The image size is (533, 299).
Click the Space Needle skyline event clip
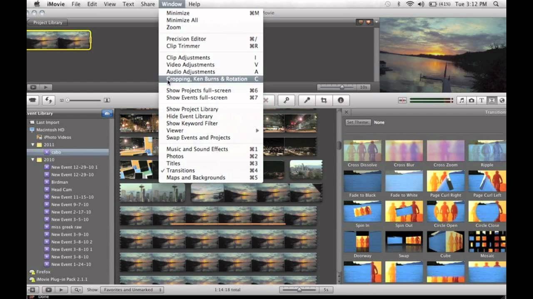click(153, 193)
